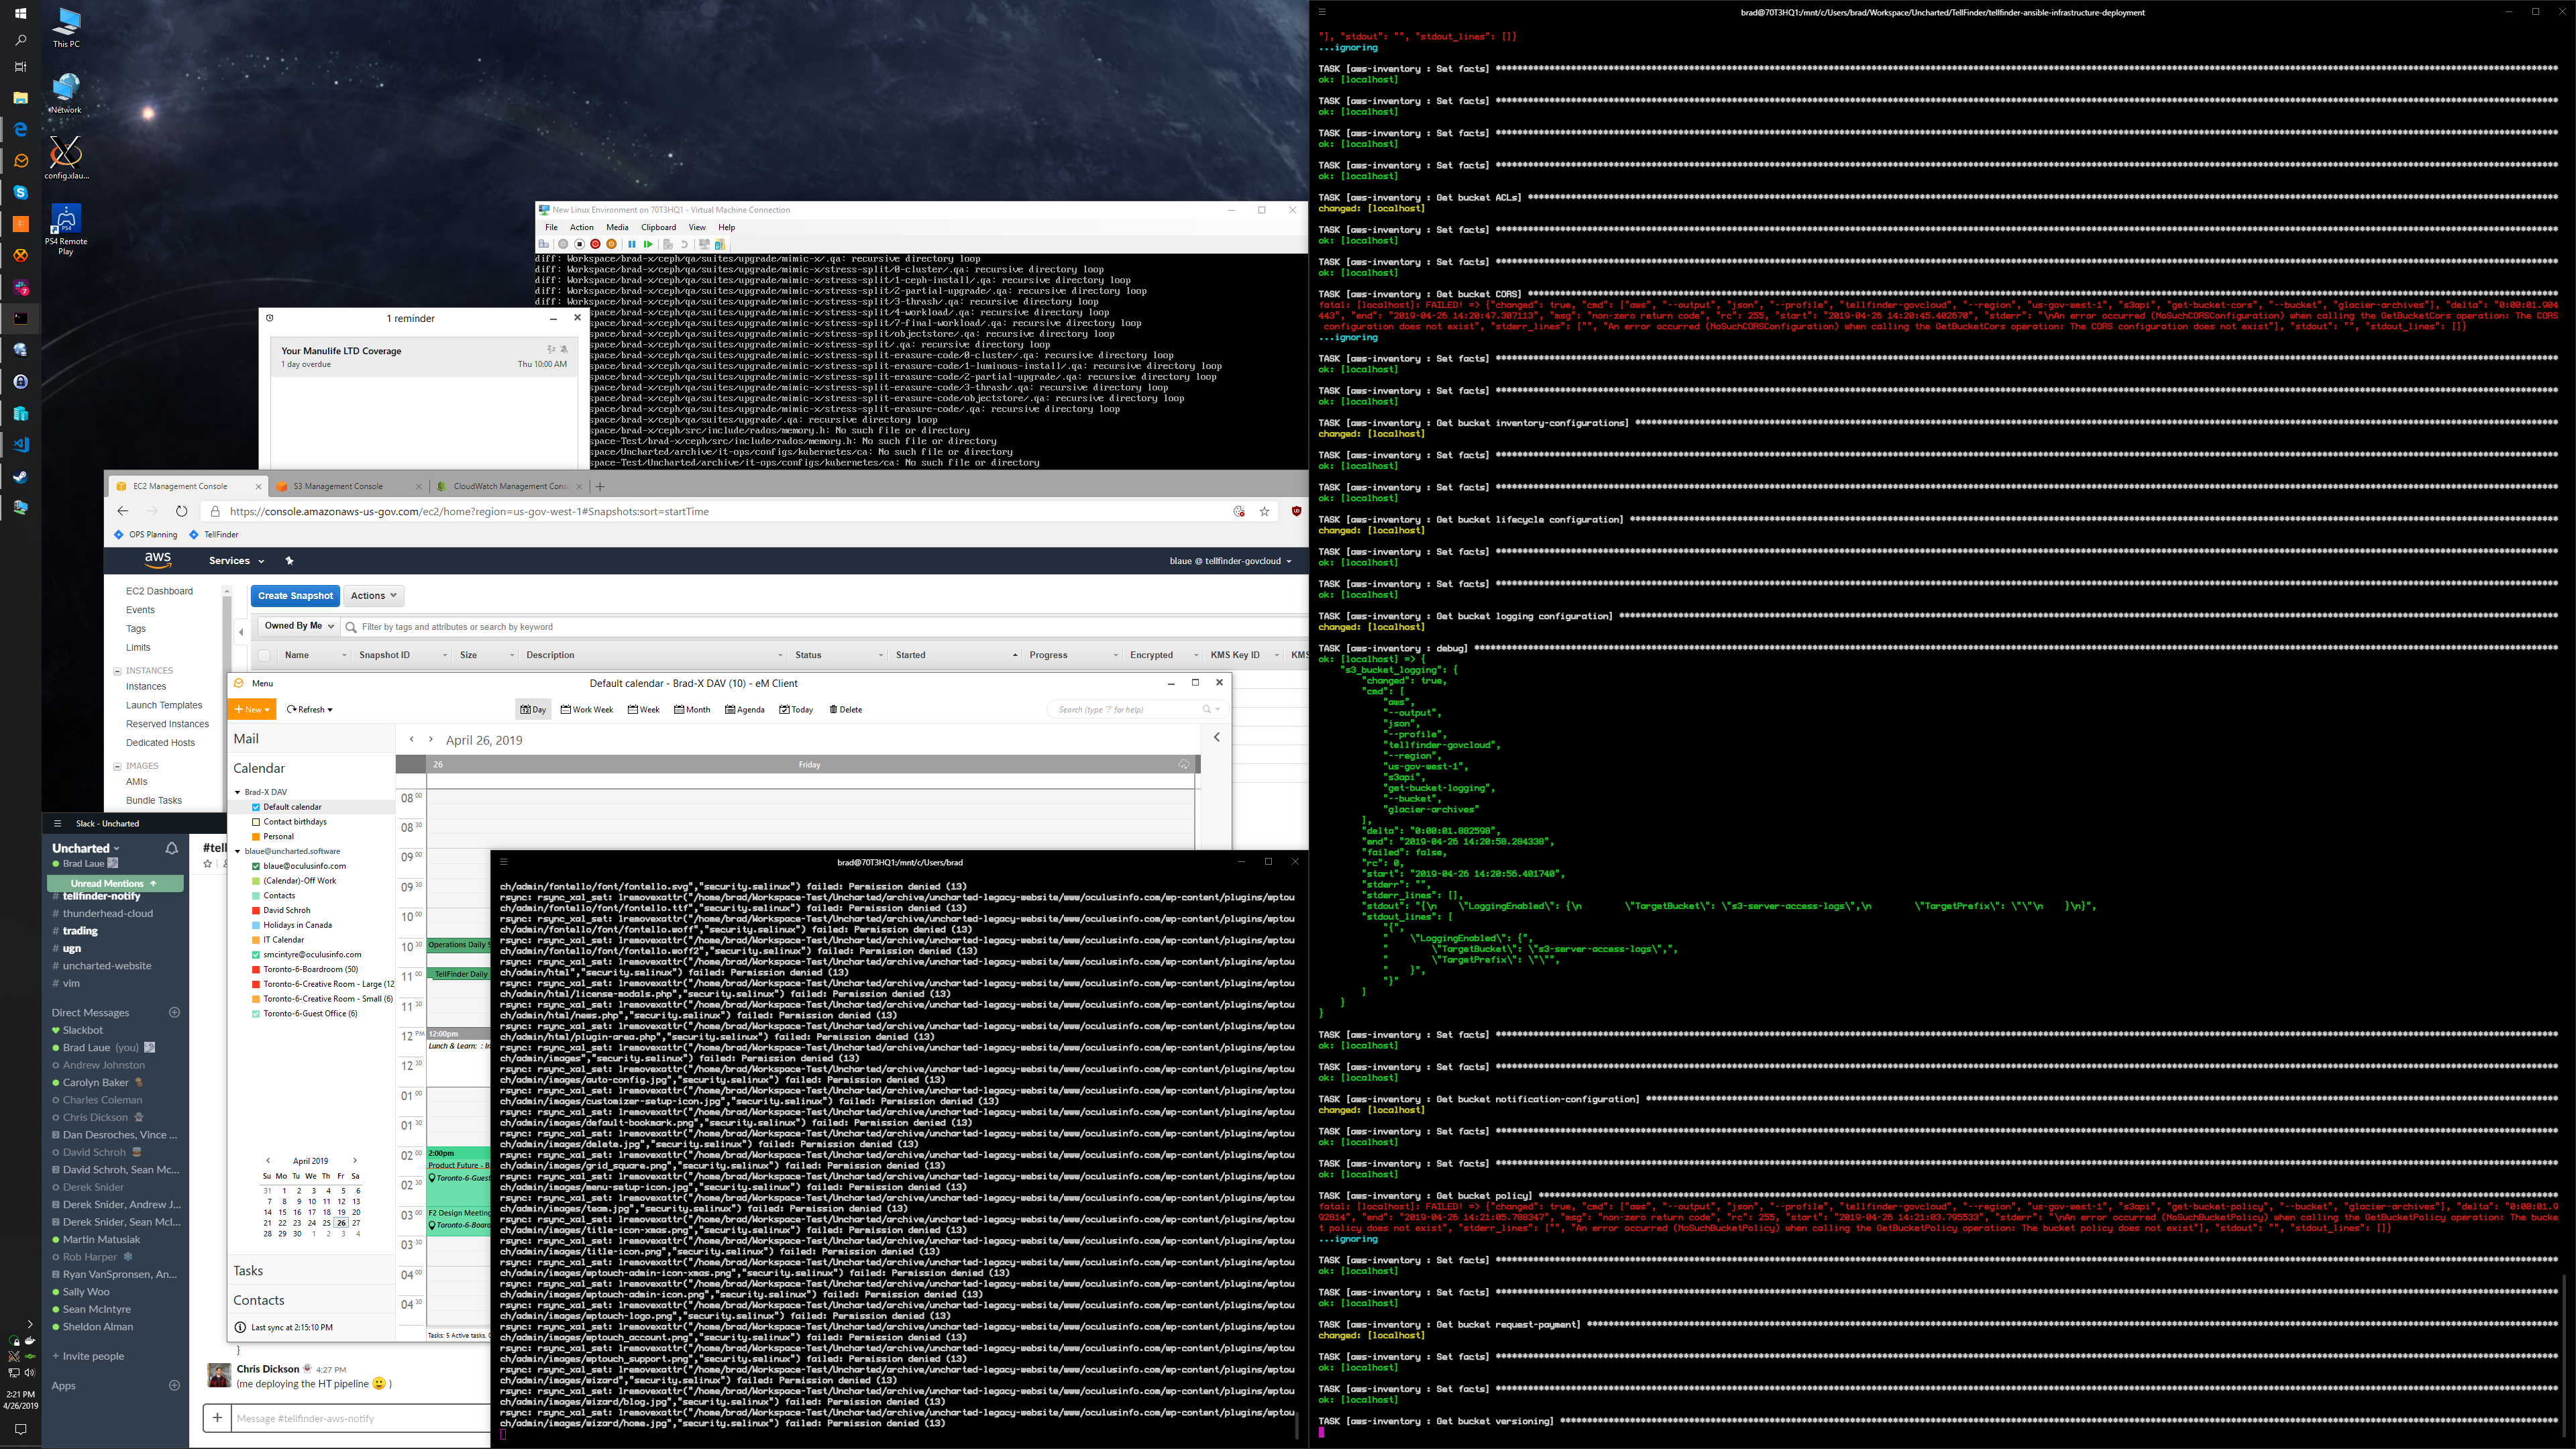Open Visual Studio Code from taskbar
The height and width of the screenshot is (1449, 2576).
click(x=20, y=445)
